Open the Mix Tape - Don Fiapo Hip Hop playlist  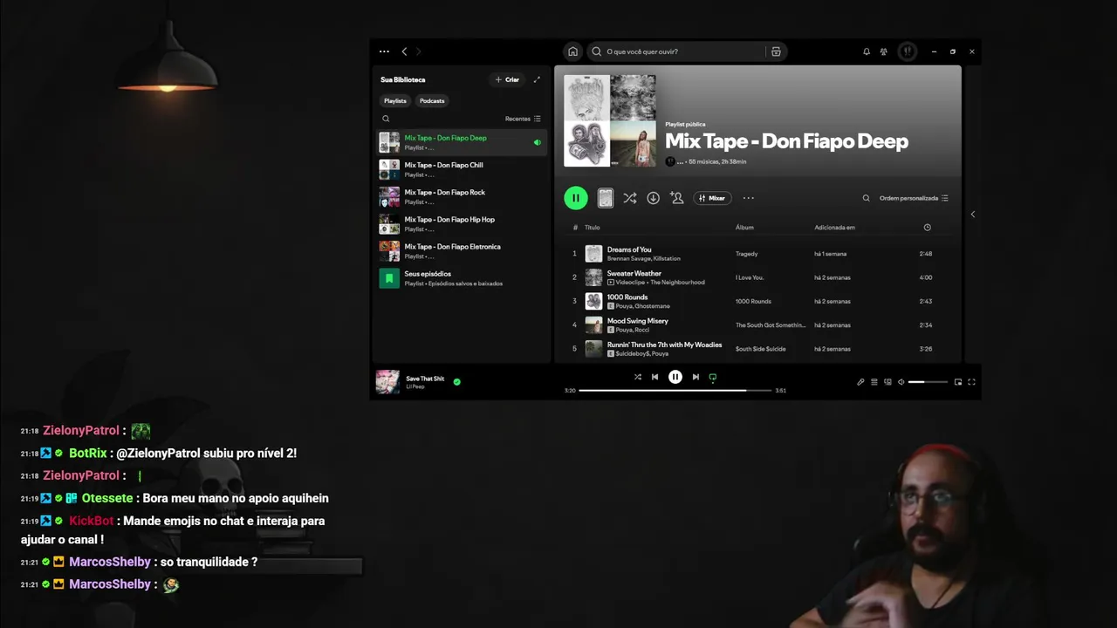point(461,223)
